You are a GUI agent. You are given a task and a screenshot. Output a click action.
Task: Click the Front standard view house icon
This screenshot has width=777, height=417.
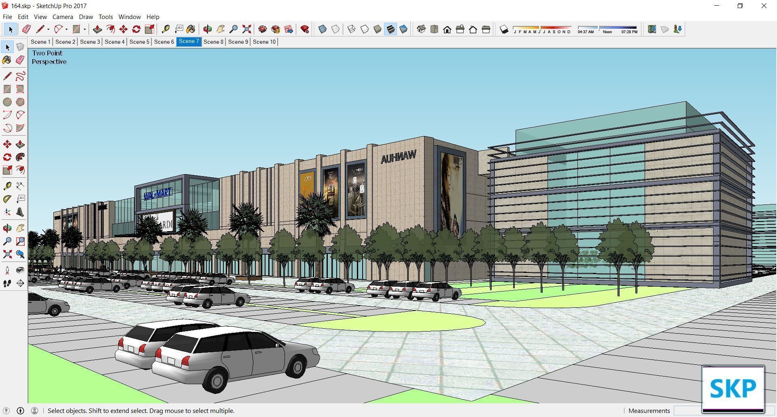(x=447, y=29)
